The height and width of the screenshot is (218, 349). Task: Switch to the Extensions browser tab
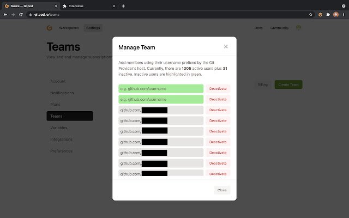pos(89,6)
